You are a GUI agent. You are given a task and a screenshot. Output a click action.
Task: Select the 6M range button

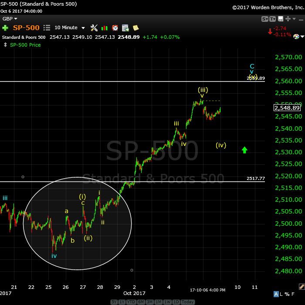click(141, 302)
